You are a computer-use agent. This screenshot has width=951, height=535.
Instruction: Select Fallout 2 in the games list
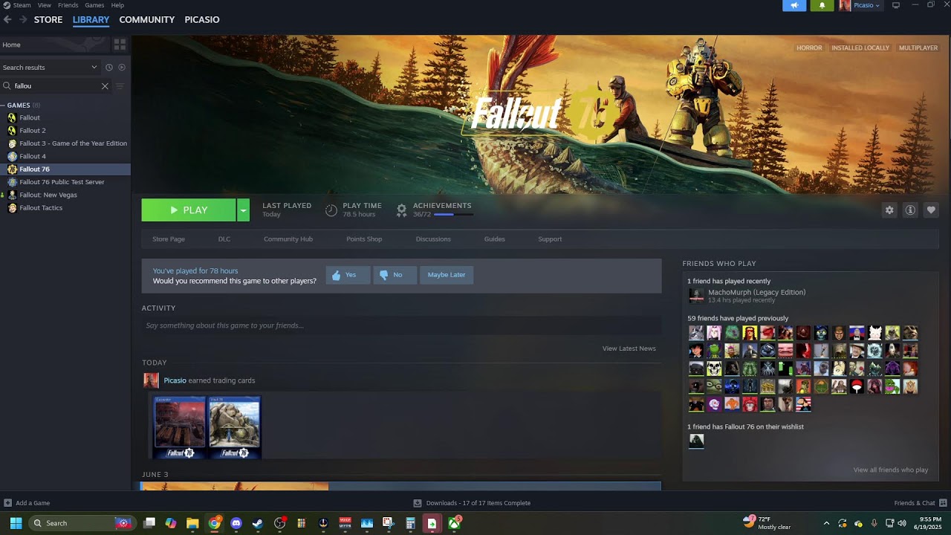(65, 131)
